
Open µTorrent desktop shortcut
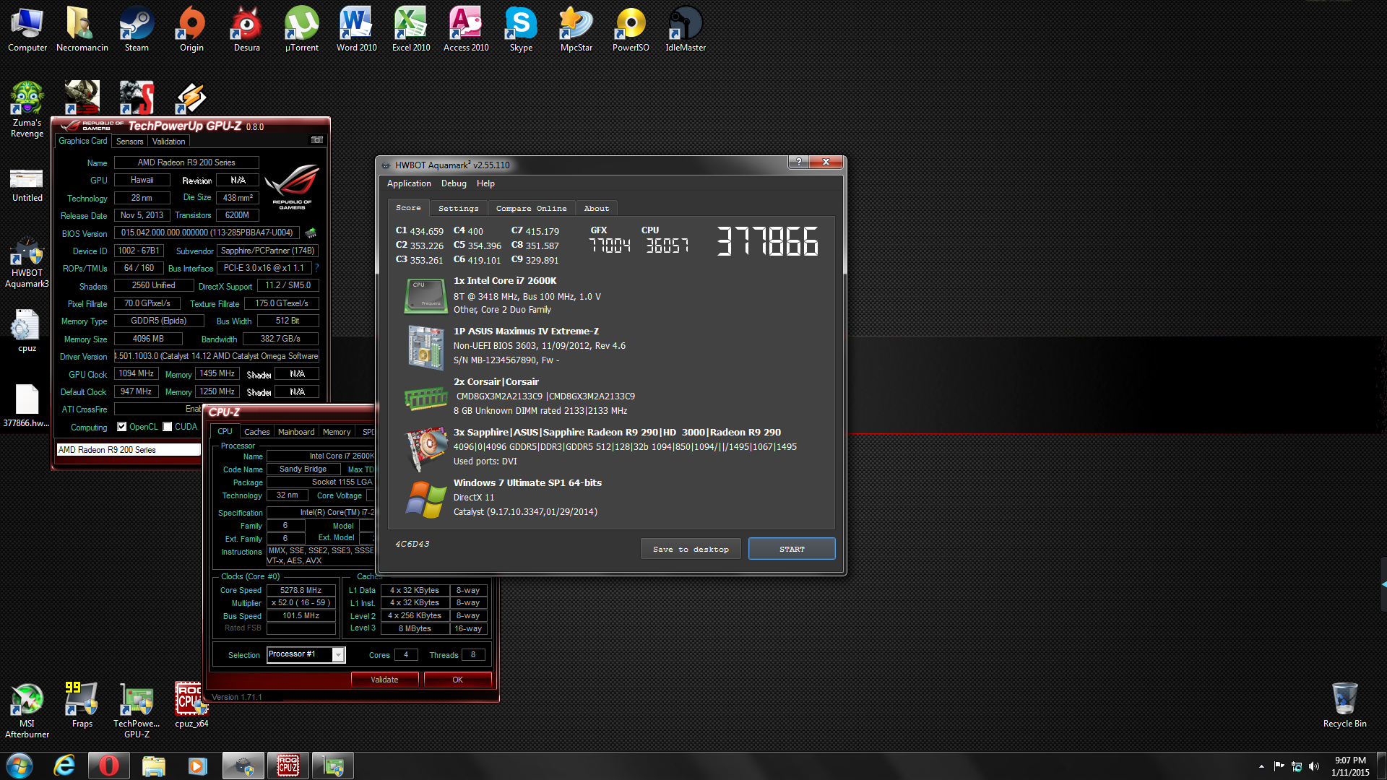(x=301, y=30)
